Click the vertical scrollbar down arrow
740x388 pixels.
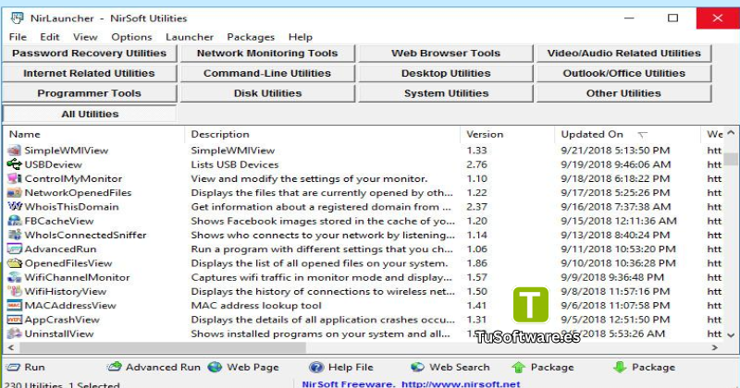coord(731,335)
